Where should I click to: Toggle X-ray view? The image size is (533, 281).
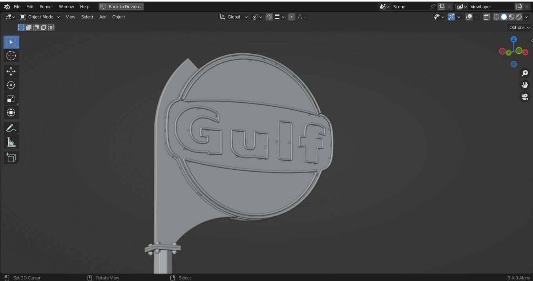click(486, 17)
